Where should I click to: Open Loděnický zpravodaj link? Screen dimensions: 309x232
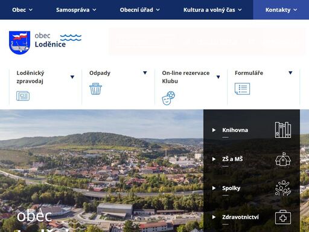[30, 77]
